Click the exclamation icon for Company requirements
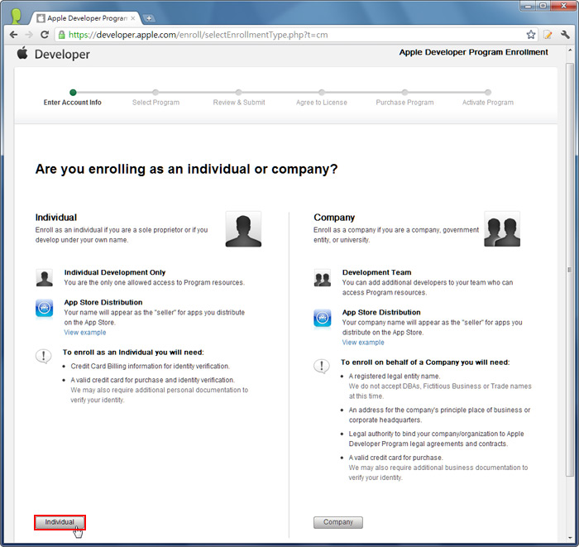 tap(322, 367)
